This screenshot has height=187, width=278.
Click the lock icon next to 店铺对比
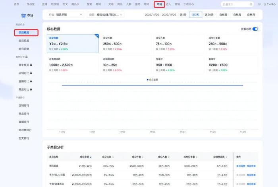pyautogui.click(x=31, y=73)
